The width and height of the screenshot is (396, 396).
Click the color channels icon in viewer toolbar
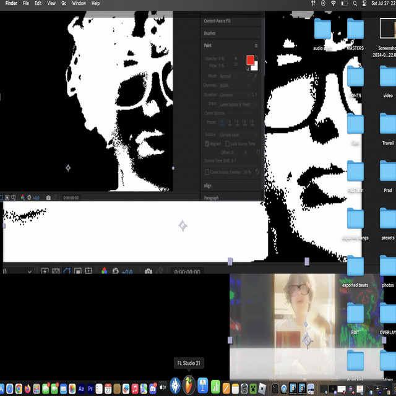(104, 271)
